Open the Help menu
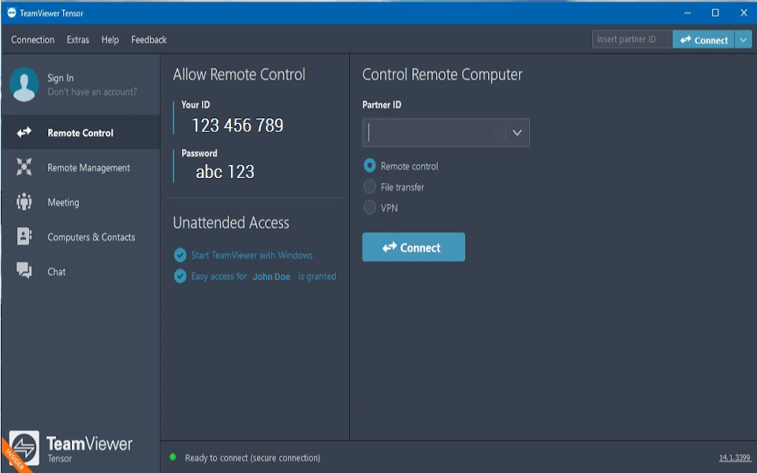Viewport: 757px width, 473px height. point(110,40)
